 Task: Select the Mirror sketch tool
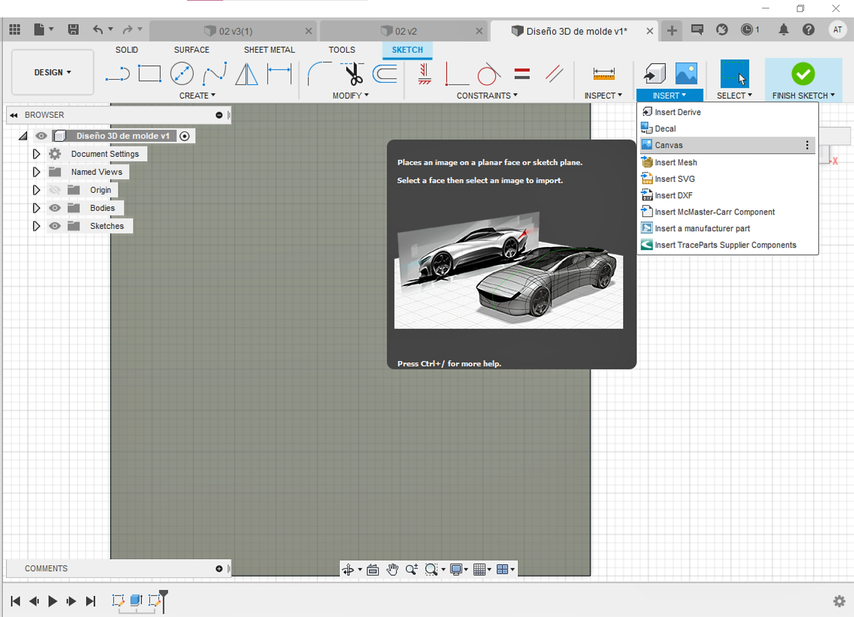coord(247,74)
